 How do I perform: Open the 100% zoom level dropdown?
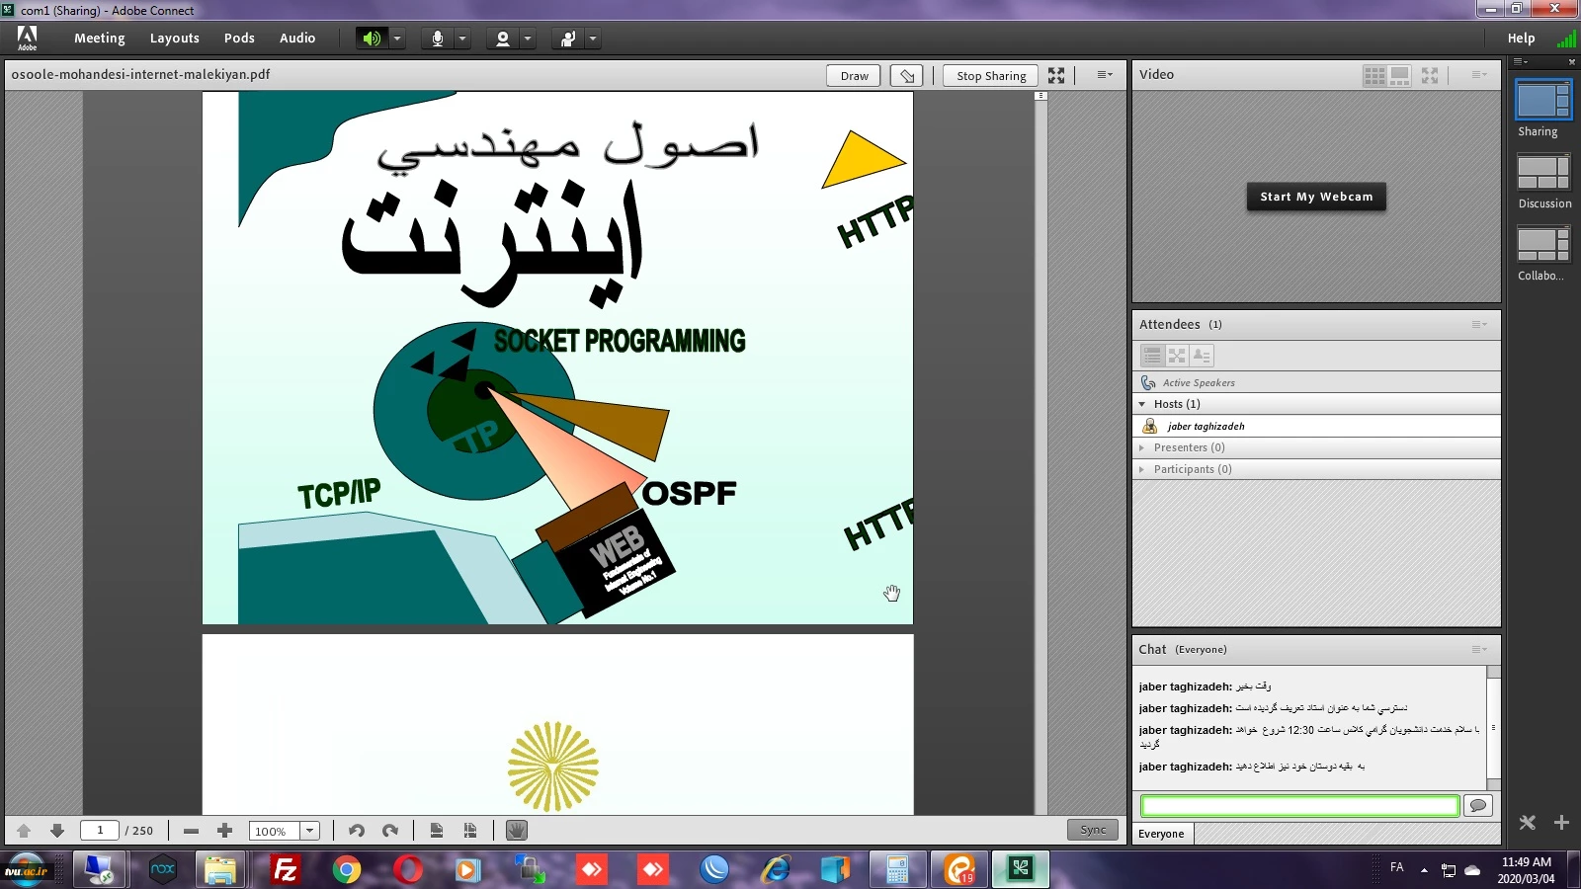tap(309, 831)
